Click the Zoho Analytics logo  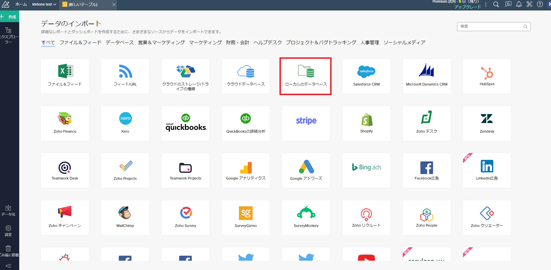coord(6,4)
